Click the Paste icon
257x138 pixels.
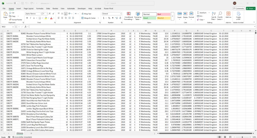(5, 14)
